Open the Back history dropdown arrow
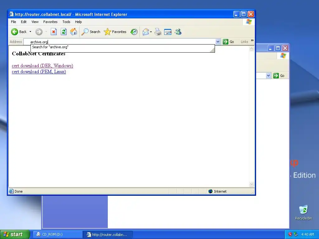This screenshot has height=239, width=319. click(30, 32)
